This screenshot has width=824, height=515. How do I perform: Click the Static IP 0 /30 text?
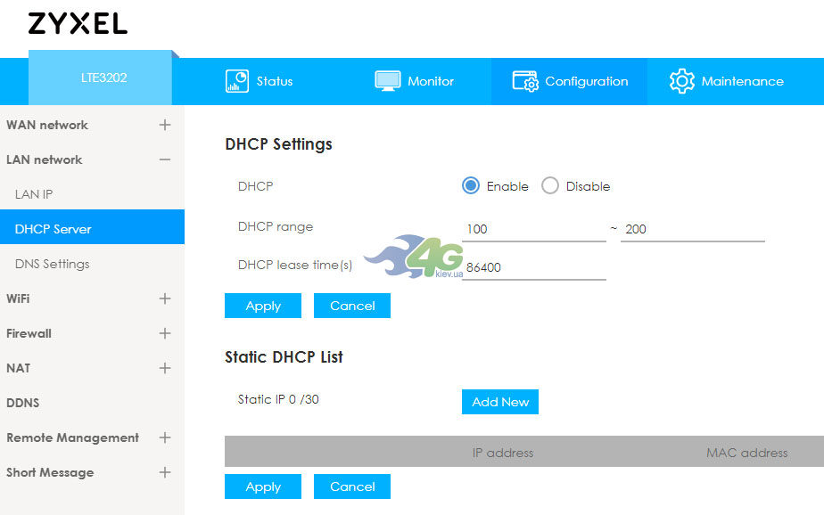coord(278,399)
